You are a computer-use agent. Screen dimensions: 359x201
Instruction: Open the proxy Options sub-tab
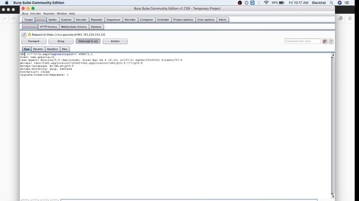pyautogui.click(x=96, y=27)
